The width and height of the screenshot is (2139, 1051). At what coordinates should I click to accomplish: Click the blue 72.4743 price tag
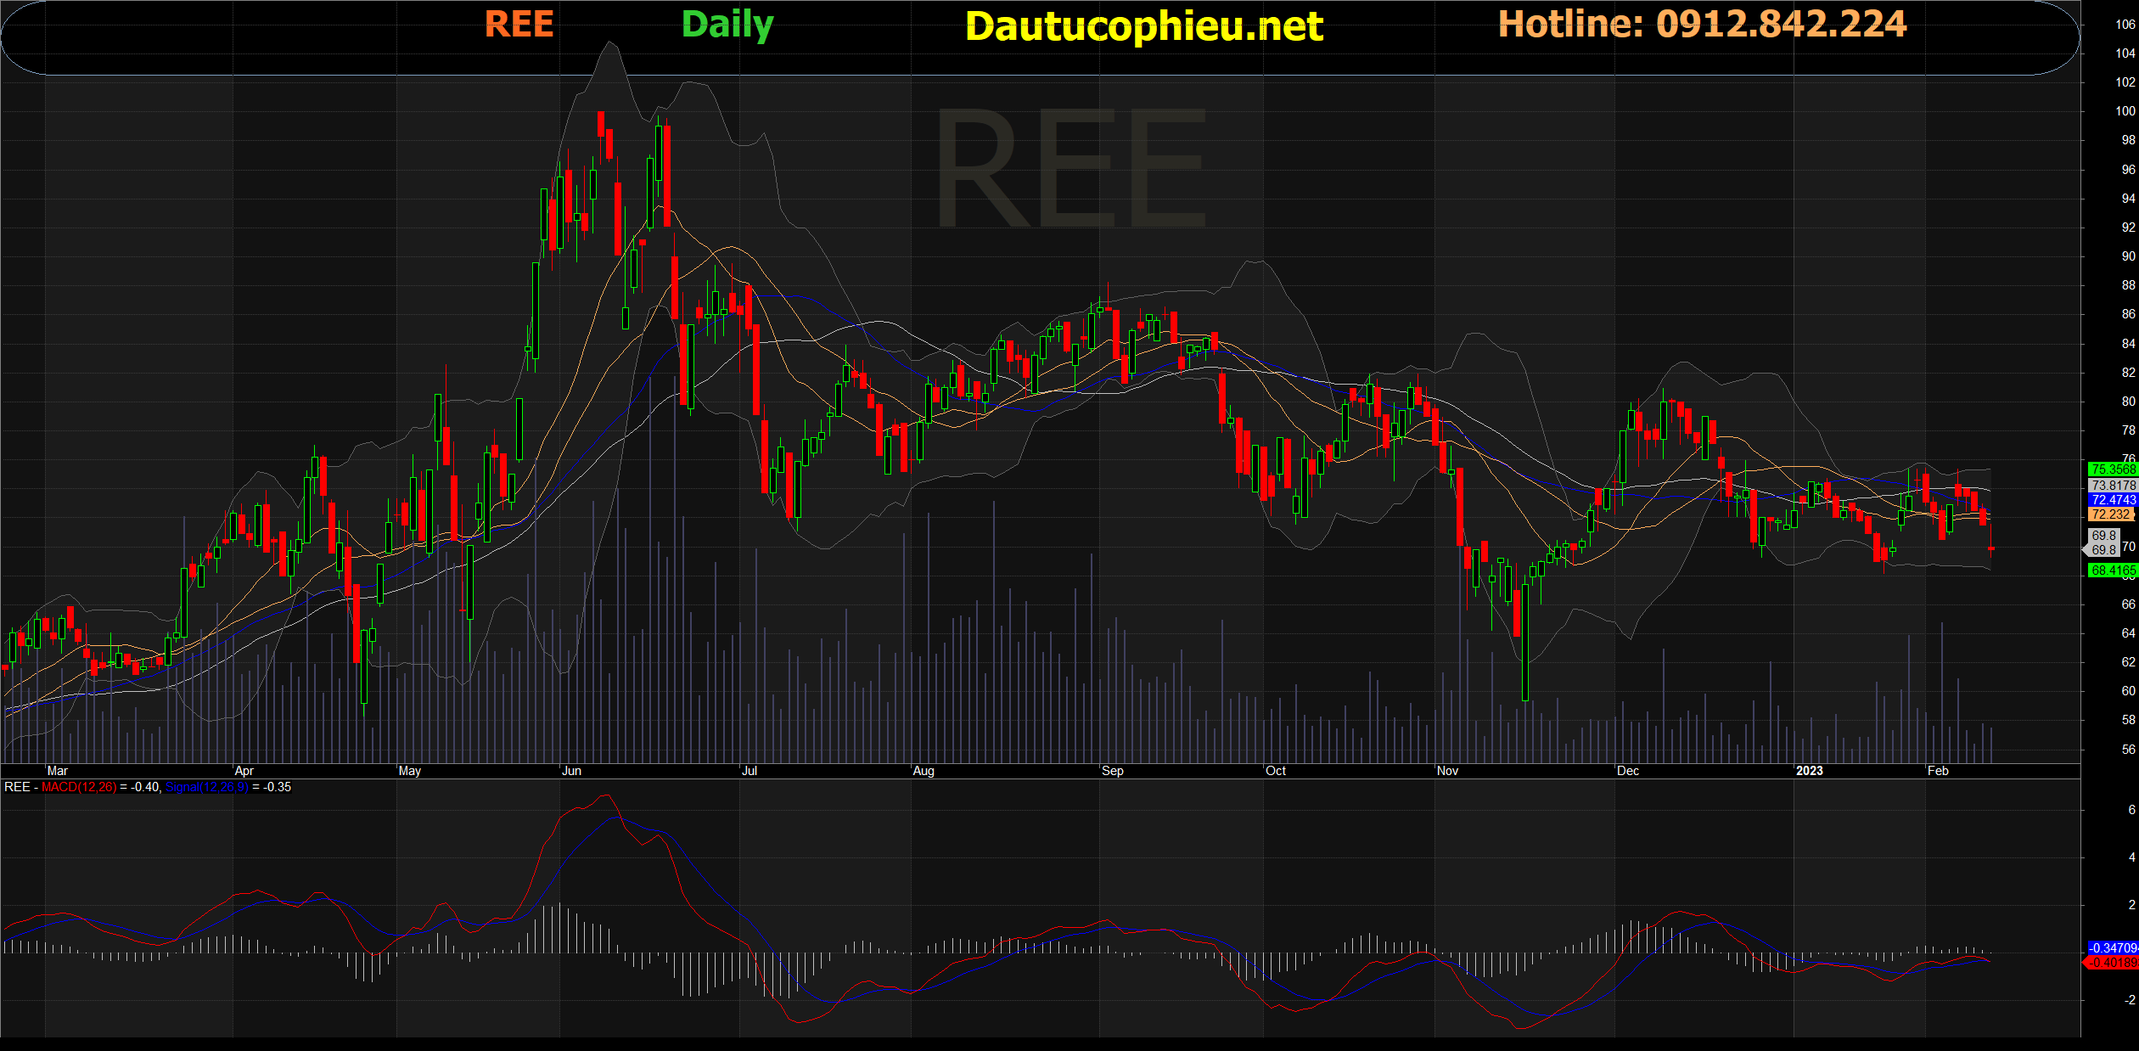click(2112, 500)
